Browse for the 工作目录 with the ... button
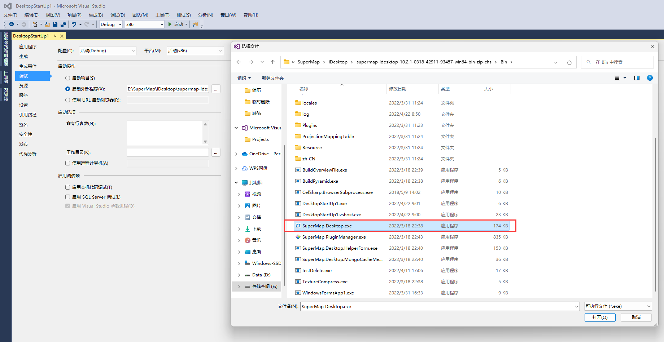The image size is (664, 342). coord(216,152)
